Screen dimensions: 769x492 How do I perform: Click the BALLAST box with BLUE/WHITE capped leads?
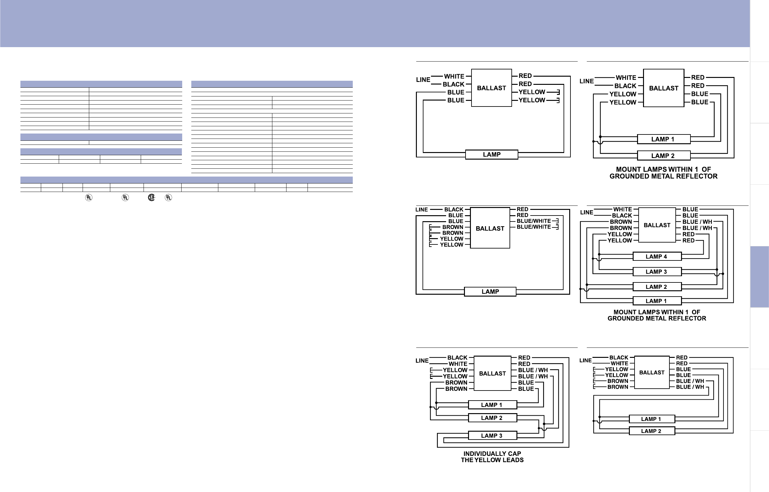point(490,228)
